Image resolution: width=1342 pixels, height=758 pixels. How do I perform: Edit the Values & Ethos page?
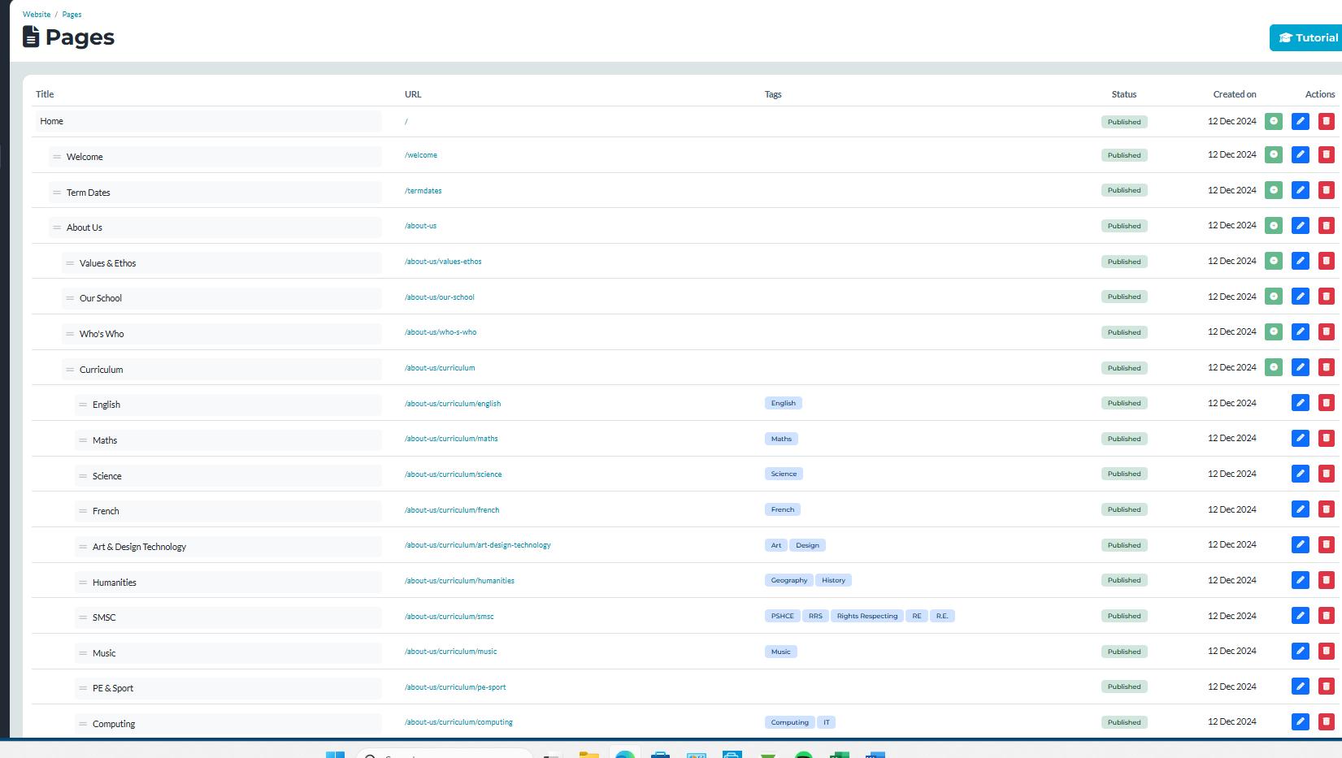point(1301,261)
